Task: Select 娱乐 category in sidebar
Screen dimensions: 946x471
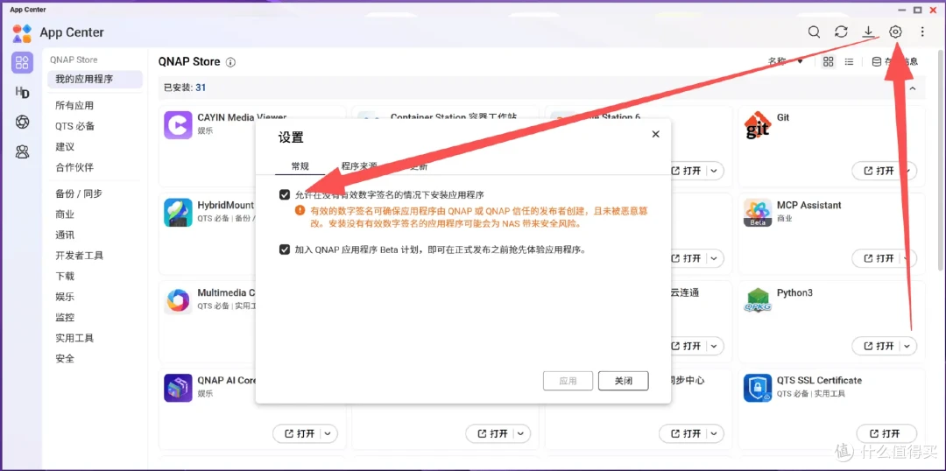Action: [x=65, y=297]
